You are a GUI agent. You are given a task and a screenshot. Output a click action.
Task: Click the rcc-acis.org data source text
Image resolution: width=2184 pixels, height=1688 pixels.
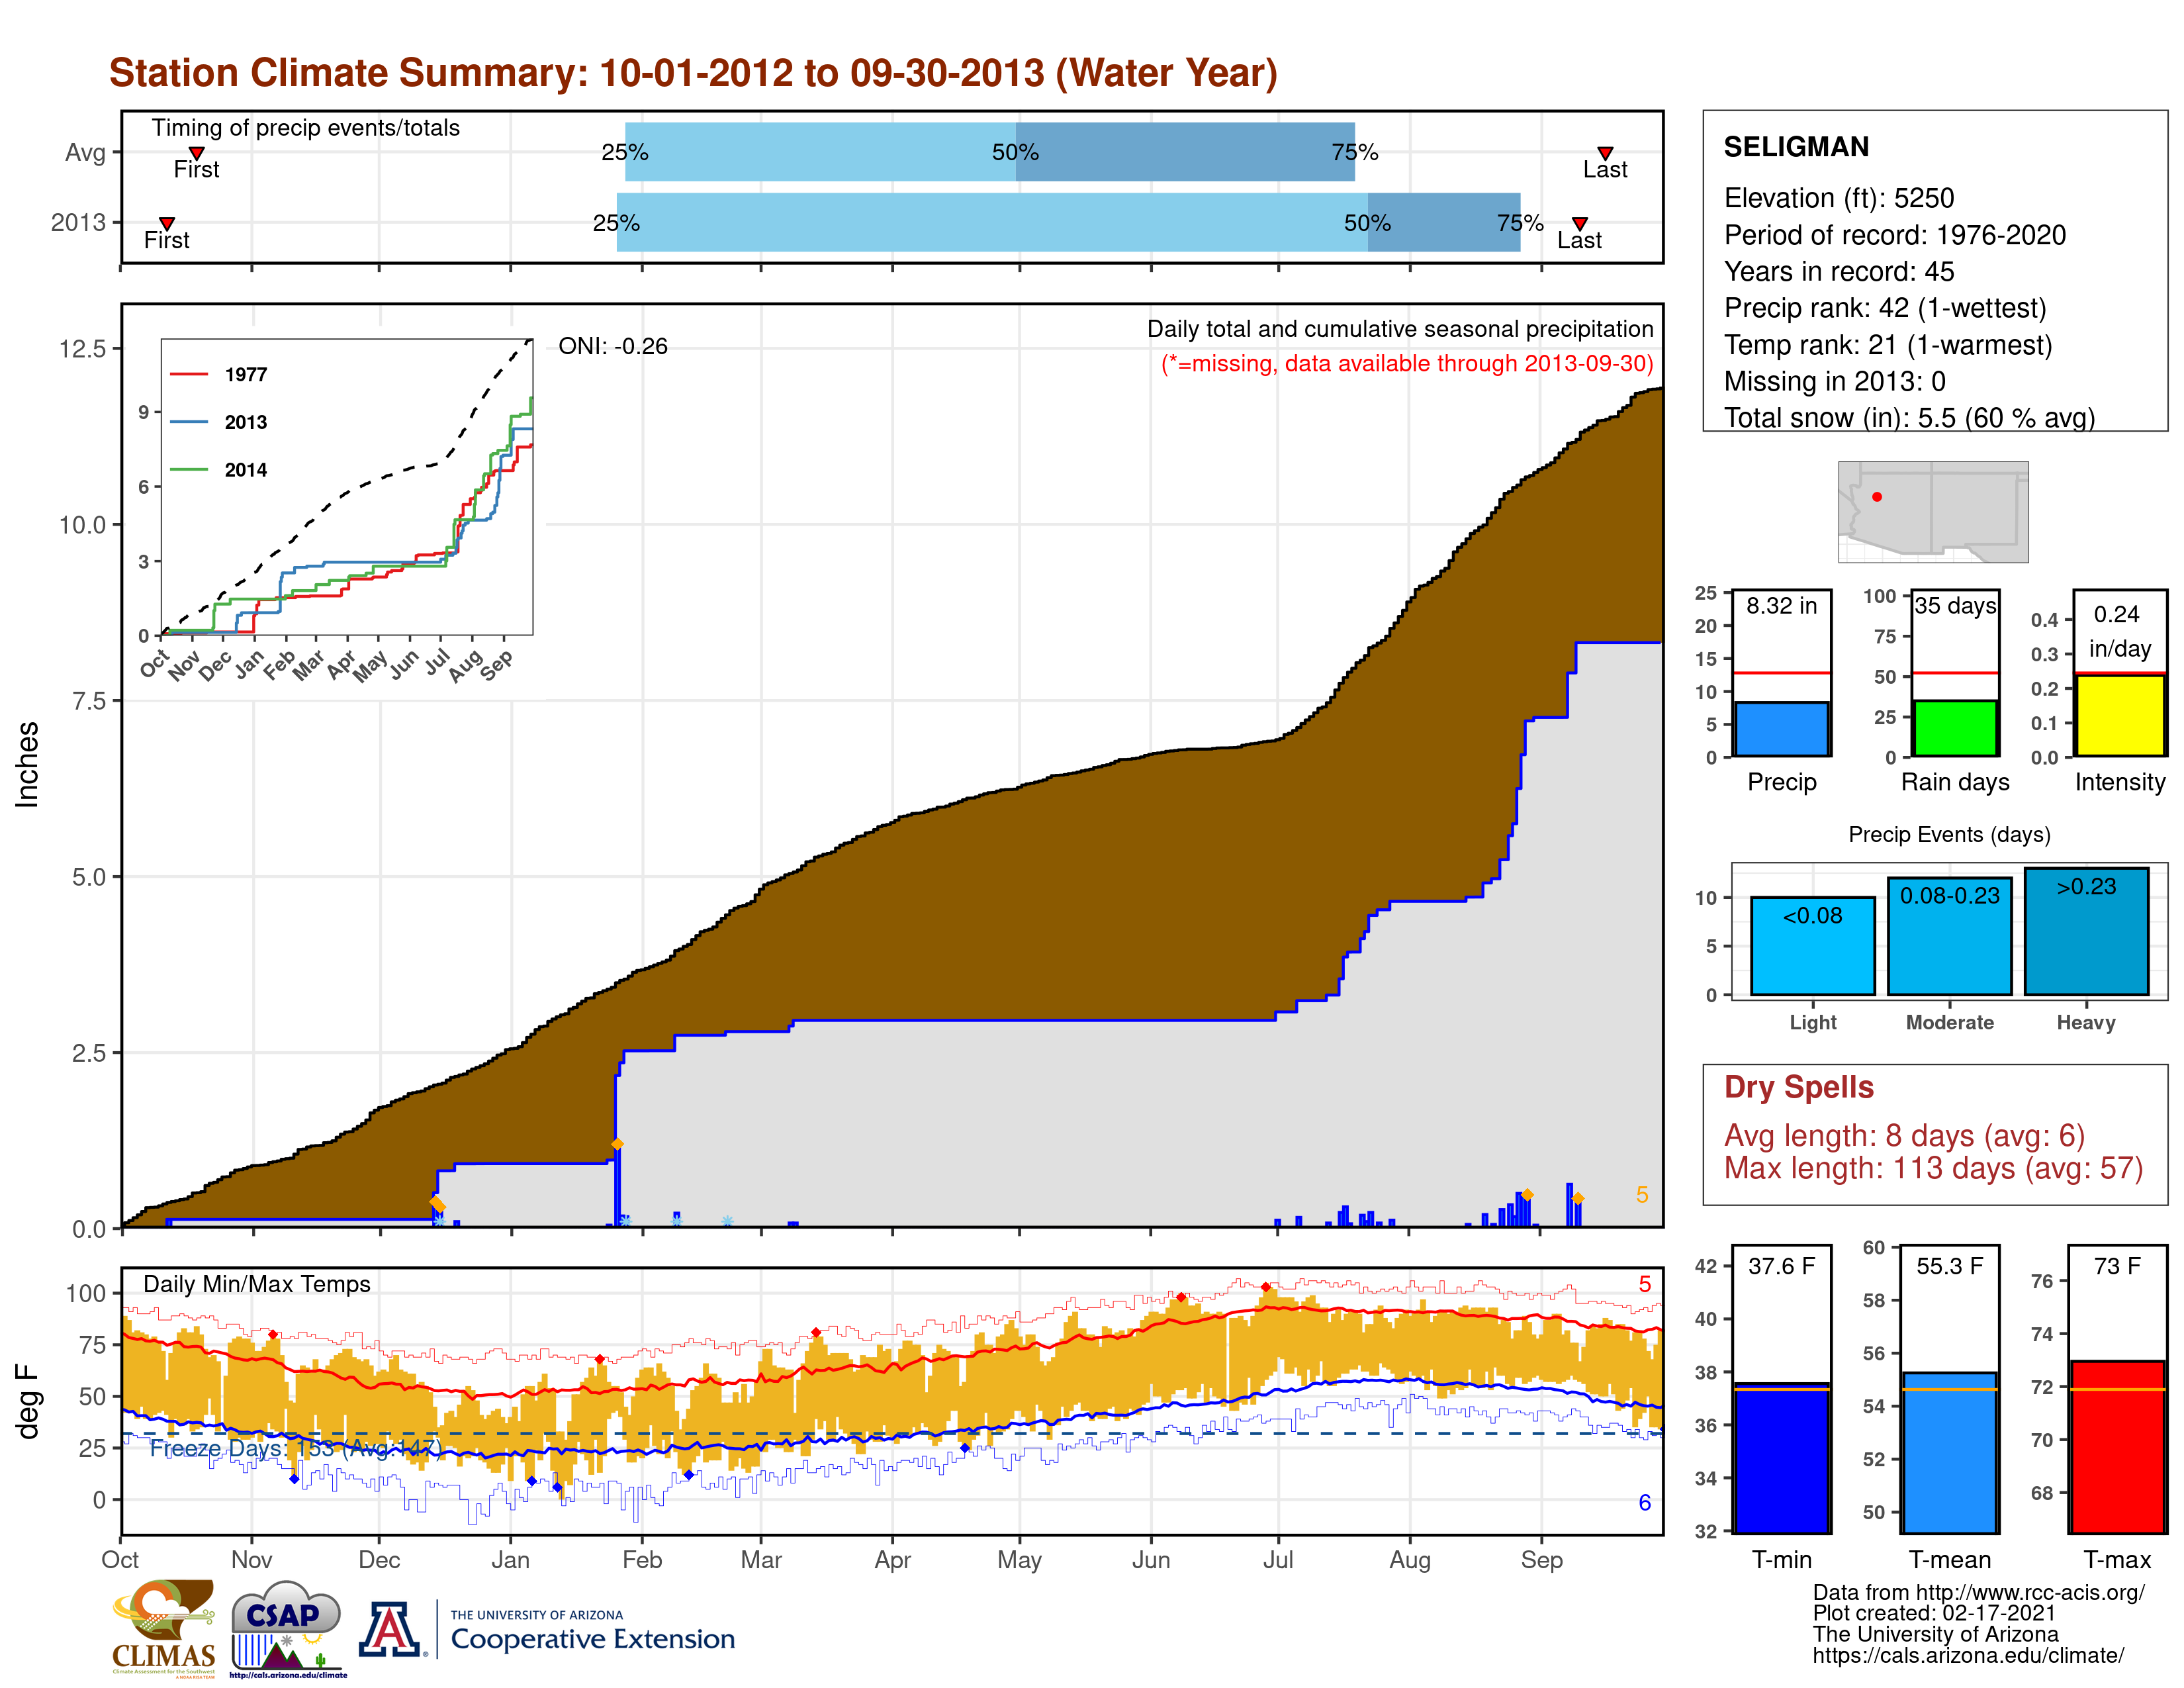1979,1593
